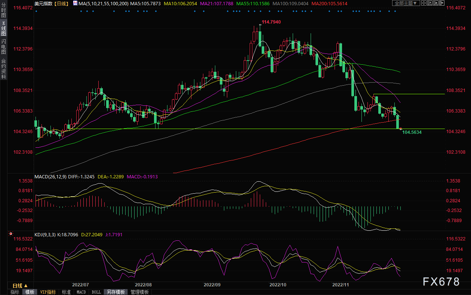Image resolution: width=471 pixels, height=295 pixels.
Task: Select the 模板 bottom tab
Action: [30, 292]
